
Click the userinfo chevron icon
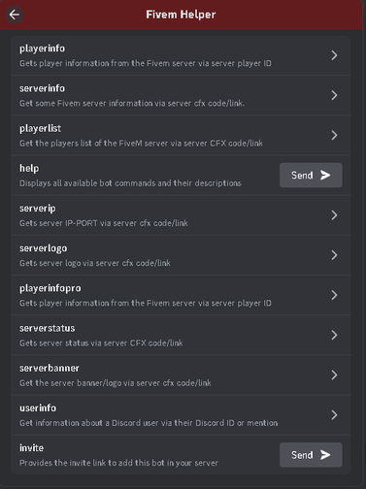click(334, 415)
